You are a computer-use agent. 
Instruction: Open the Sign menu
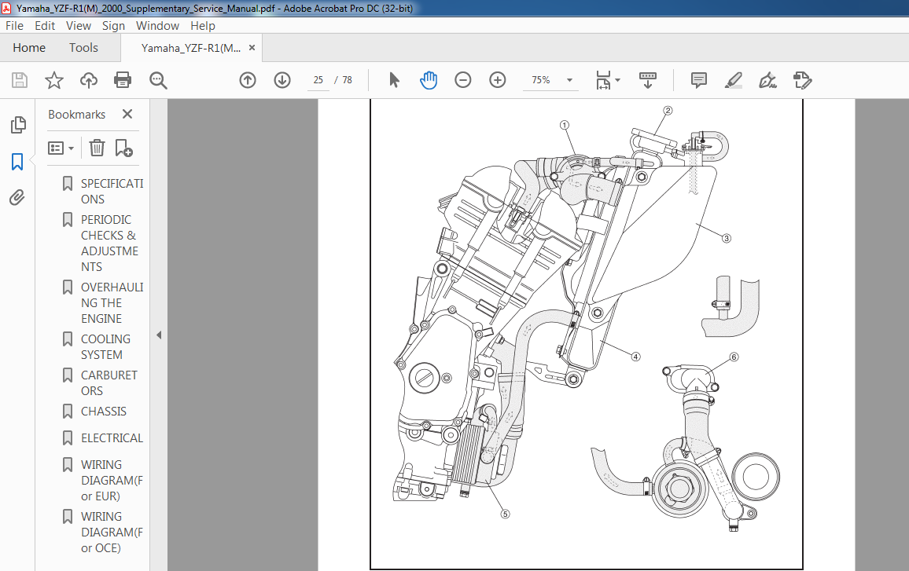pos(113,25)
